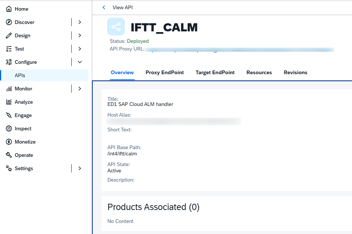The height and width of the screenshot is (234, 352).
Task: Switch to the Resources tab
Action: [259, 72]
